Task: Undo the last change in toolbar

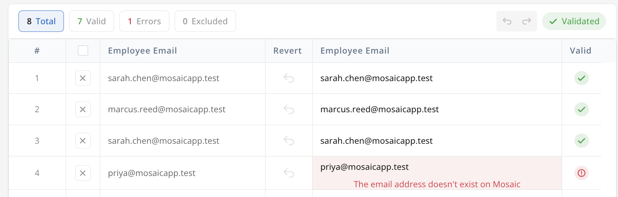Action: [x=507, y=21]
